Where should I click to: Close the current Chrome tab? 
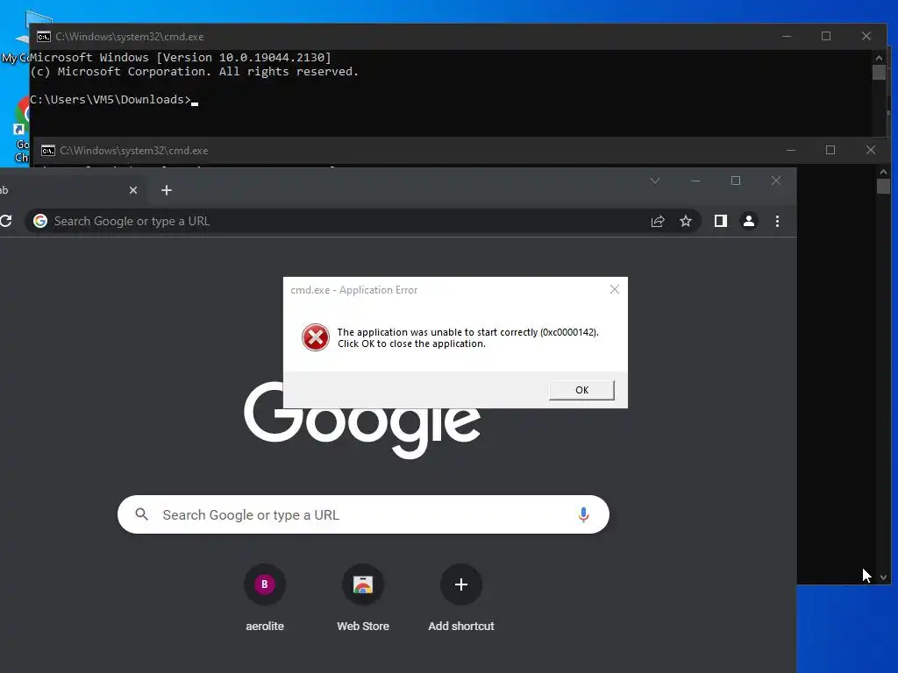pyautogui.click(x=133, y=190)
